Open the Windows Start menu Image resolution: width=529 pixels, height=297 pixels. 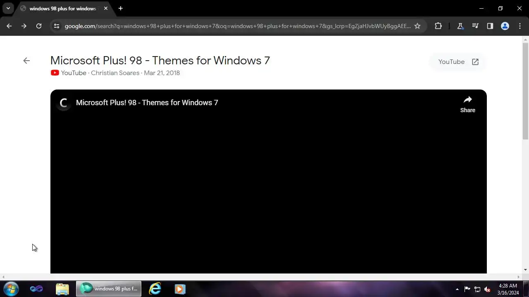coord(11,289)
